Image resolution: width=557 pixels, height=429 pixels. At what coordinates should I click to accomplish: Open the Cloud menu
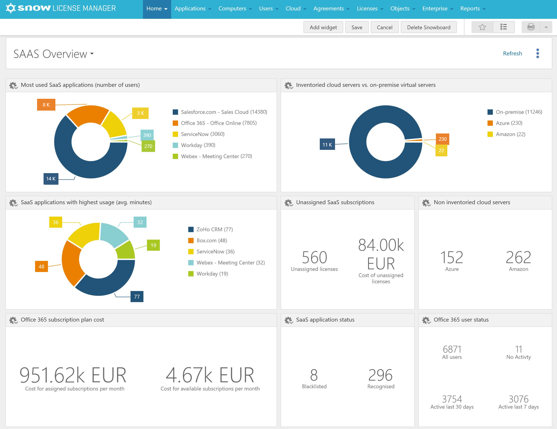[296, 9]
